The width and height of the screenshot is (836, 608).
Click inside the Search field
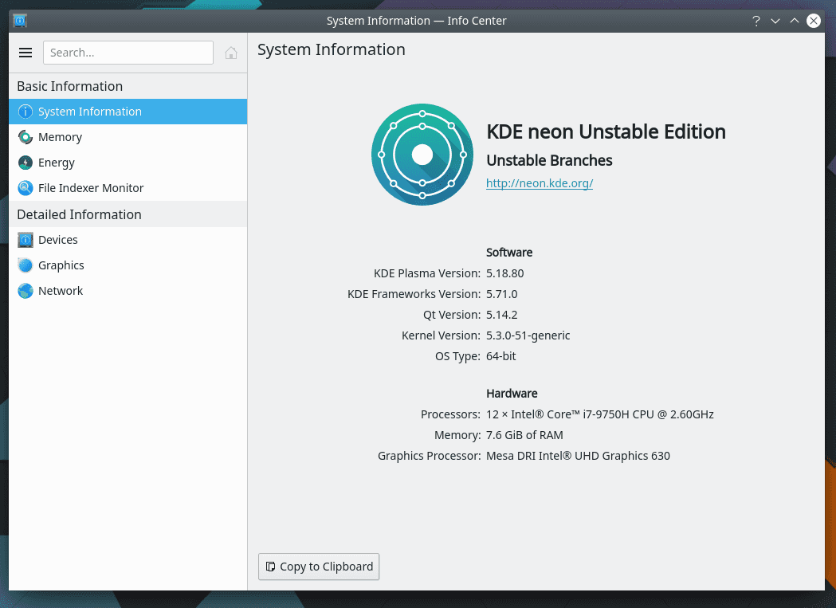click(128, 53)
